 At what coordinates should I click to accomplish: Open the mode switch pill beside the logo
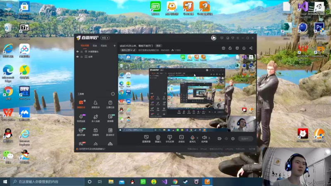105,38
